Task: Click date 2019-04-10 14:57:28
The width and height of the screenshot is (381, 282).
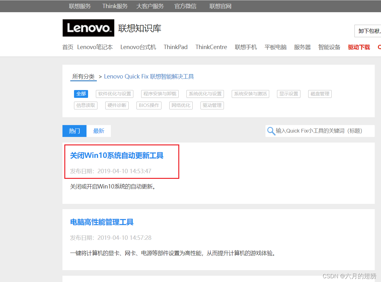Action: click(x=124, y=238)
